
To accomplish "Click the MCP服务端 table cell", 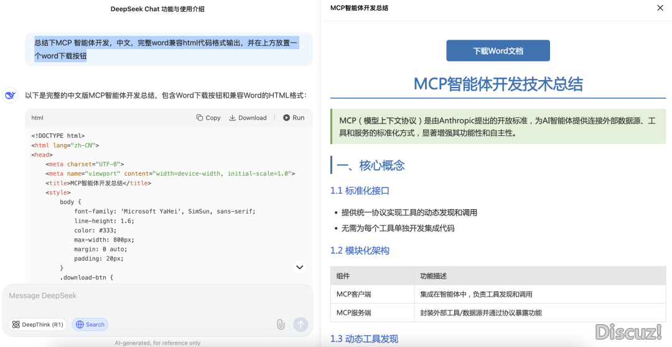I will [373, 313].
